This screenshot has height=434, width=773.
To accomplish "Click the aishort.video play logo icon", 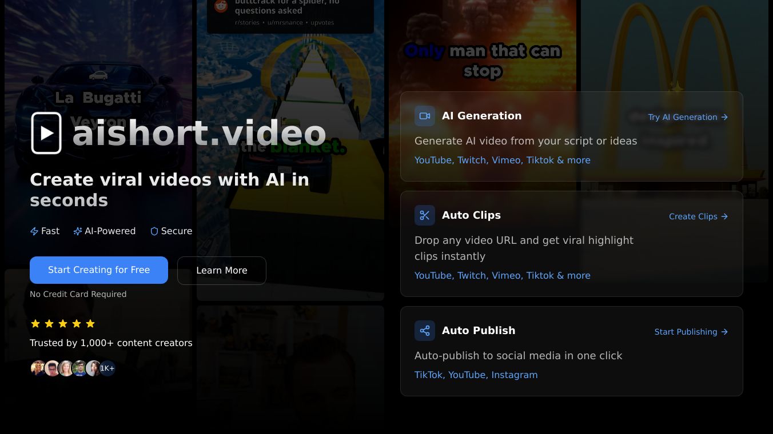I will click(x=46, y=133).
